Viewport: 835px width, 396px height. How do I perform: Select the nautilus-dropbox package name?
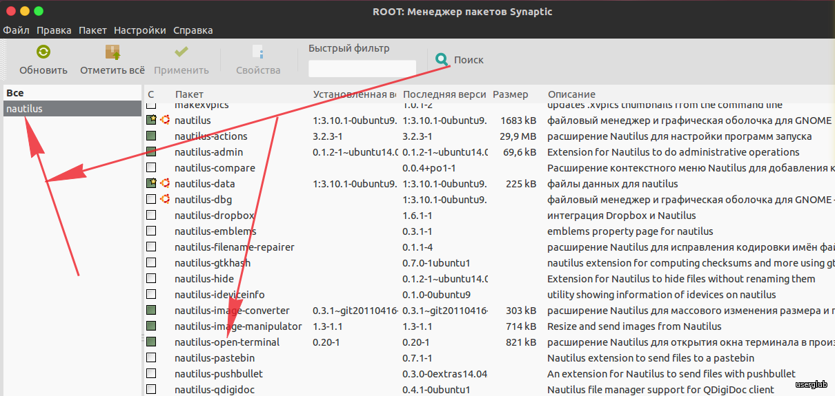(215, 216)
